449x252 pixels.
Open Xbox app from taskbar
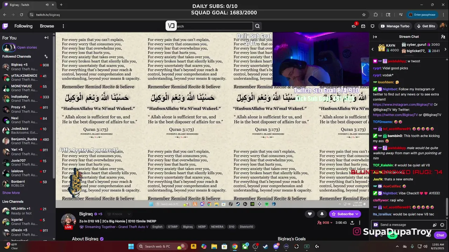(x=245, y=246)
